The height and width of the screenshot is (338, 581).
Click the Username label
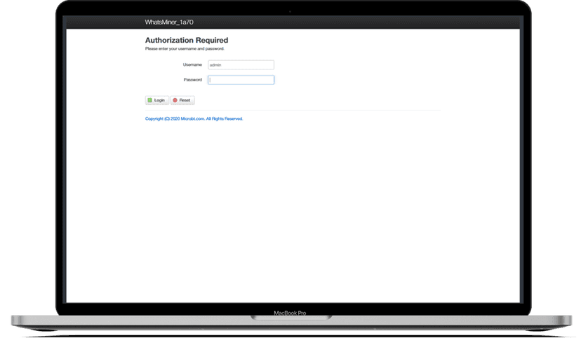[192, 65]
